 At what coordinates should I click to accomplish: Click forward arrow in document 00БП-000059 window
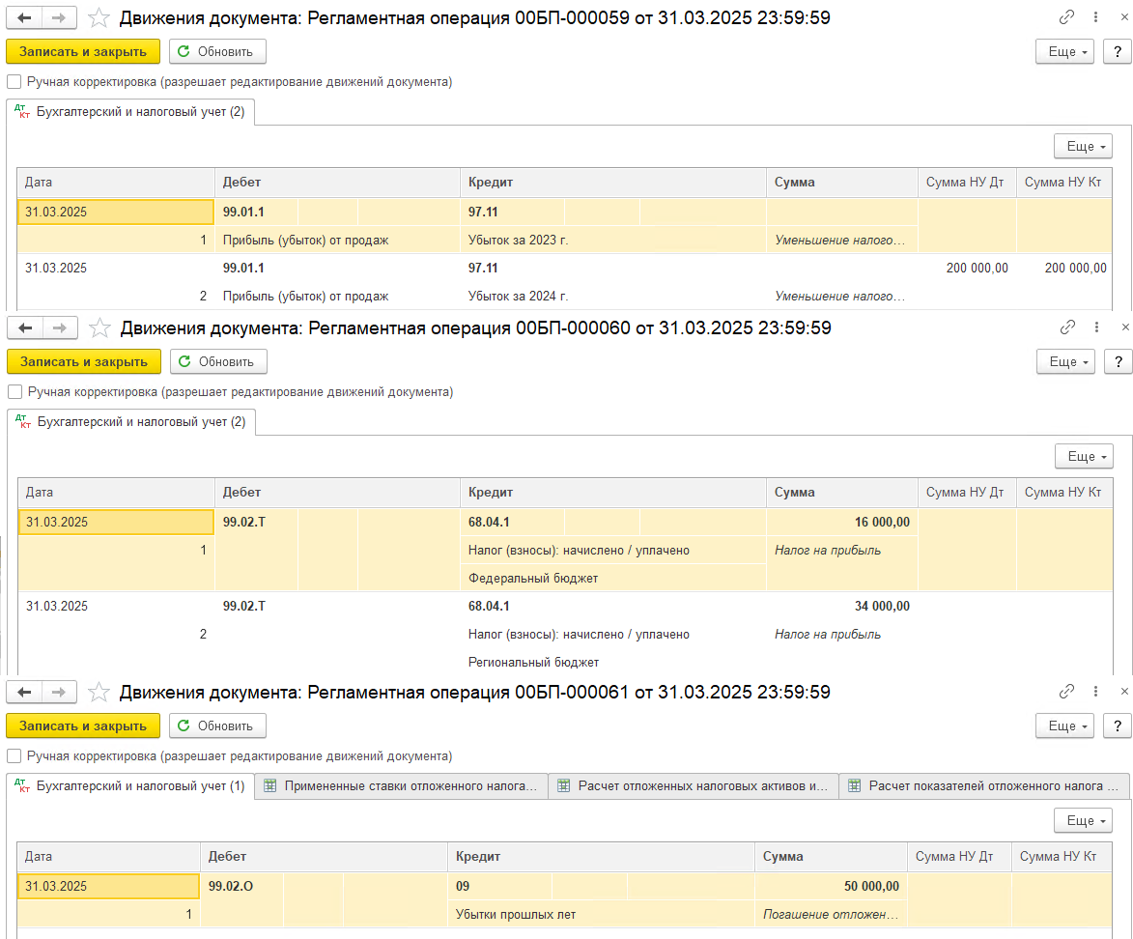click(x=59, y=17)
